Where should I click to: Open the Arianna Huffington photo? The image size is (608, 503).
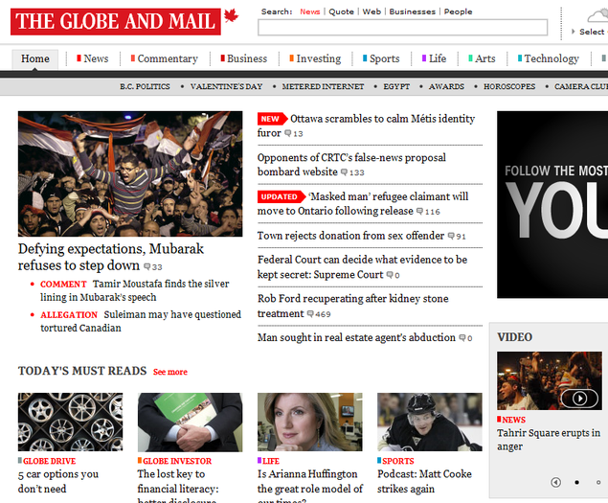(x=310, y=422)
